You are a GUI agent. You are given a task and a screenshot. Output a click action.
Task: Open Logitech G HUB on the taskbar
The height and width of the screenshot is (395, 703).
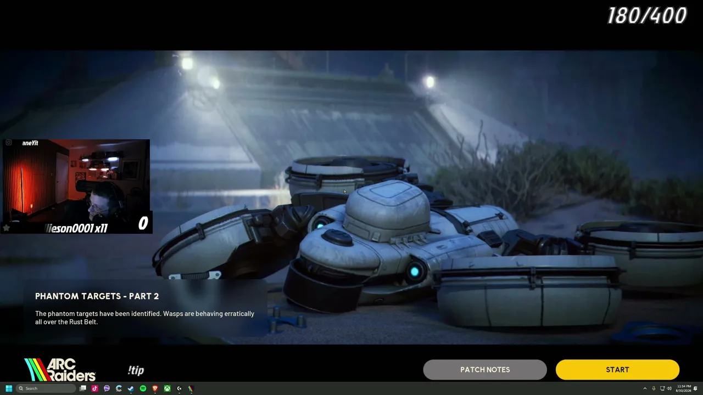(x=179, y=388)
